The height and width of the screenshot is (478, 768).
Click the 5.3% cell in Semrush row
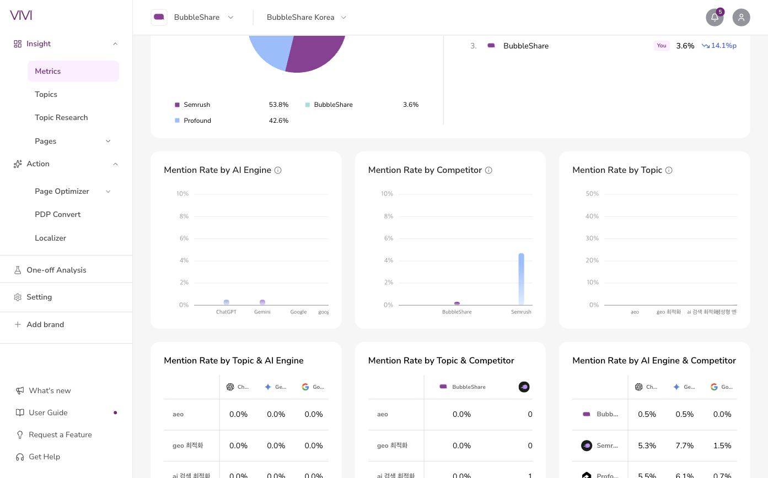pyautogui.click(x=647, y=446)
